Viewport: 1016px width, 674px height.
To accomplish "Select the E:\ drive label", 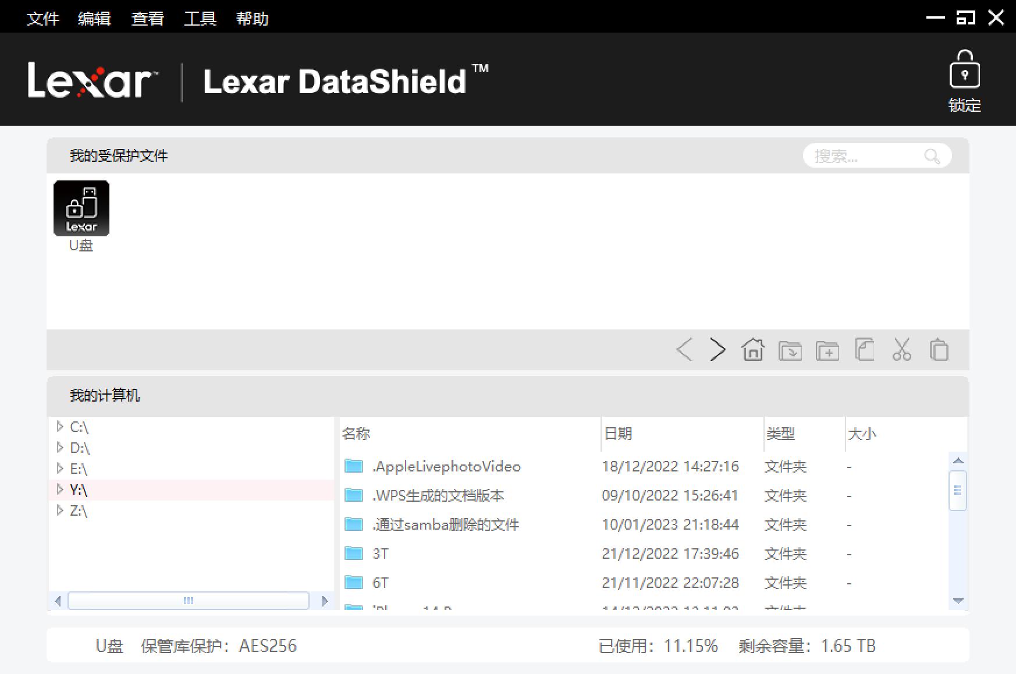I will [79, 469].
